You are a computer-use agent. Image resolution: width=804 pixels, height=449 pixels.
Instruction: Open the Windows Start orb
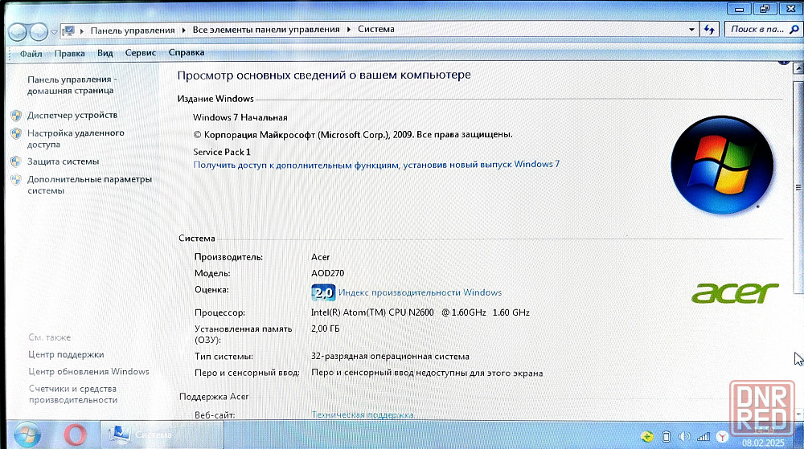[x=27, y=435]
